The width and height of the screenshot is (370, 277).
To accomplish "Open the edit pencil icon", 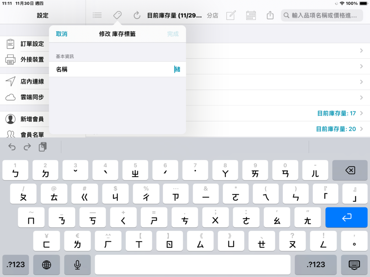I will [x=231, y=15].
